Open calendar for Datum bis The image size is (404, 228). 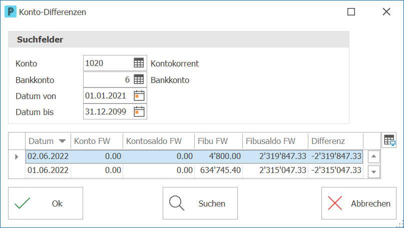pos(139,111)
